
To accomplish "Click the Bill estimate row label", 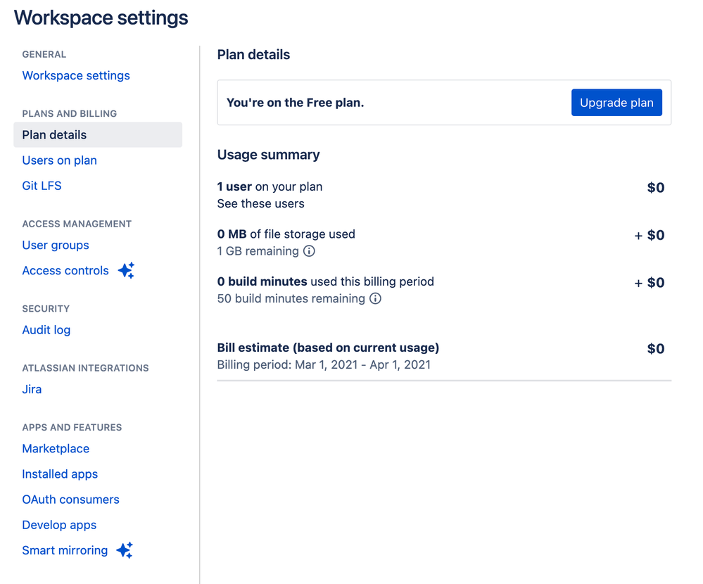I will click(x=328, y=348).
